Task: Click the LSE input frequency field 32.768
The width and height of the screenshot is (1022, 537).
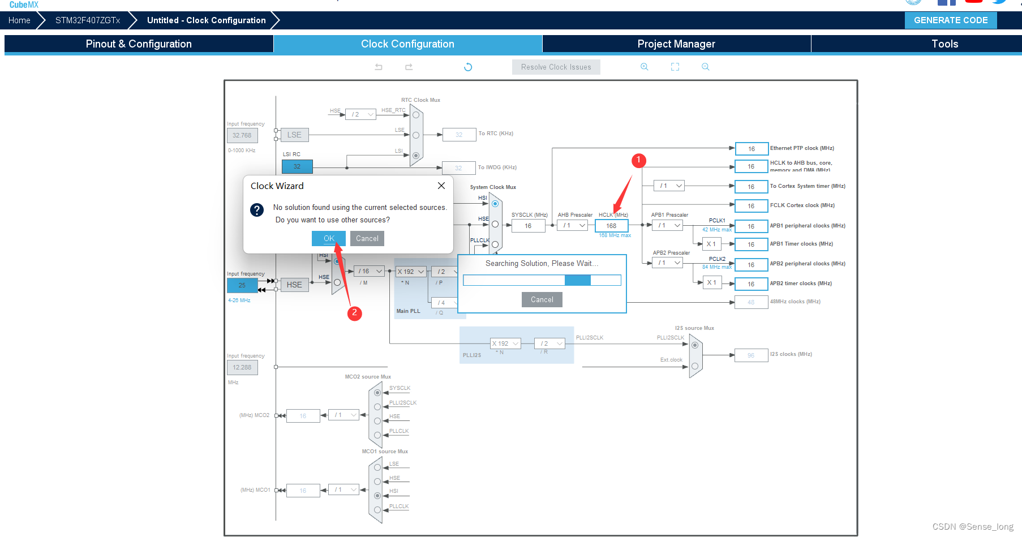Action: 242,135
